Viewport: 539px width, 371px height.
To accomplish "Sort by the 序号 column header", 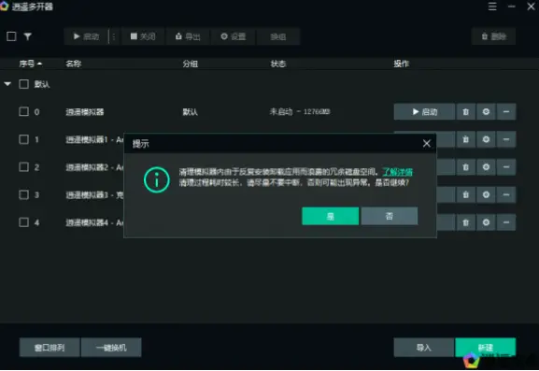I will tap(30, 64).
